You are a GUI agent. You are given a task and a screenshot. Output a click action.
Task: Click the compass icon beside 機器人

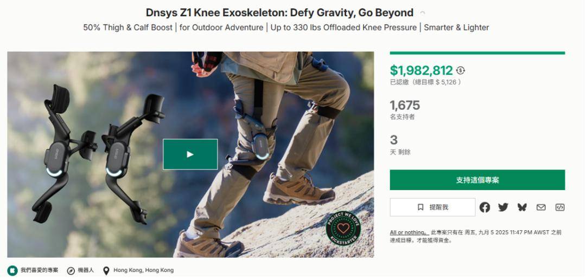coord(71,270)
